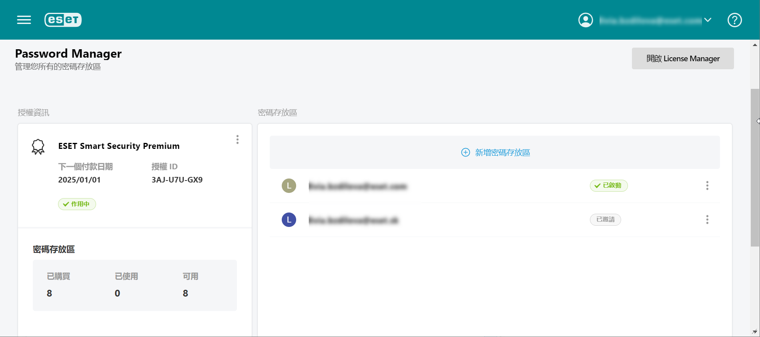Click the 管理您所有的密碼存放區 subtitle
Image resolution: width=760 pixels, height=337 pixels.
pyautogui.click(x=58, y=66)
